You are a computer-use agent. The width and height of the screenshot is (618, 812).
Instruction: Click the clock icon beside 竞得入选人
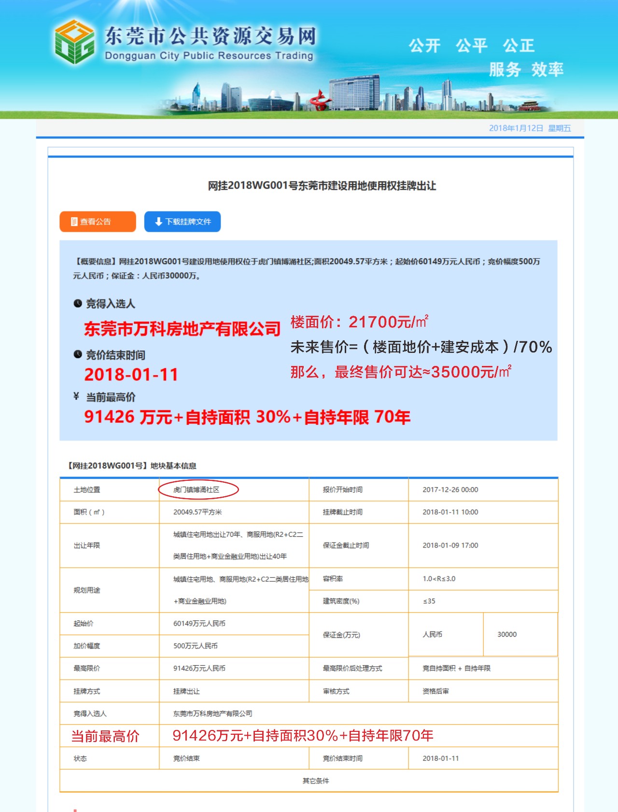coord(77,303)
